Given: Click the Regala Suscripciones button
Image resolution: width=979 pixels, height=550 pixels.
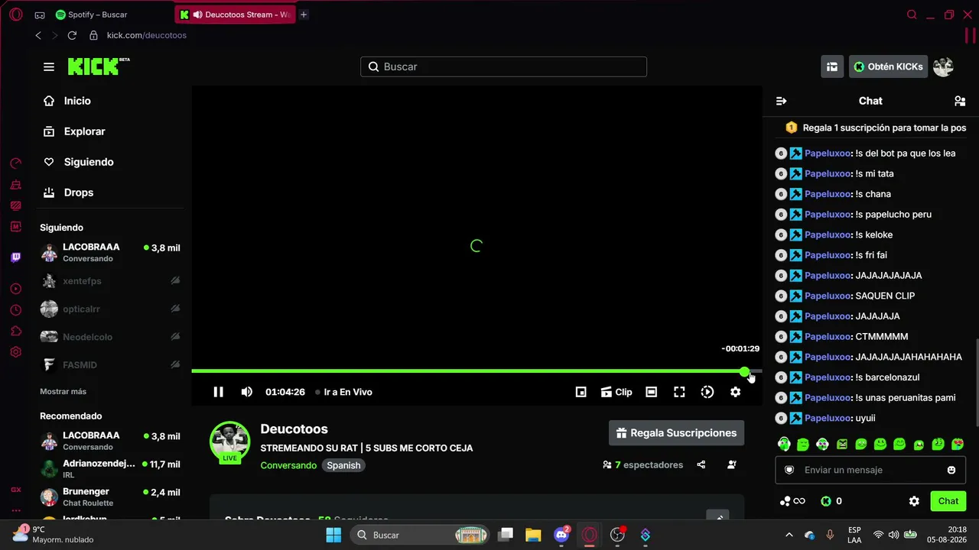Looking at the screenshot, I should 676,433.
